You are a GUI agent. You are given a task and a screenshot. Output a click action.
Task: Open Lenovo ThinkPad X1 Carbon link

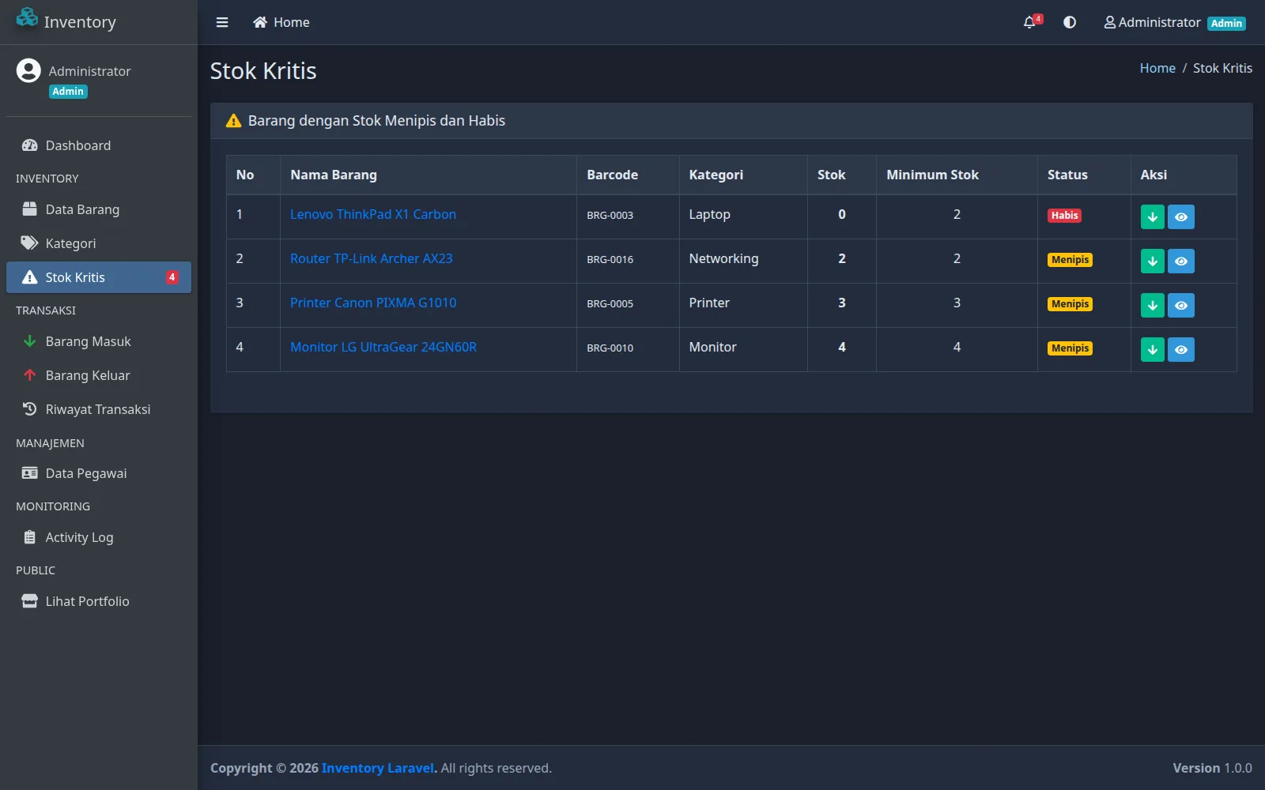[373, 214]
